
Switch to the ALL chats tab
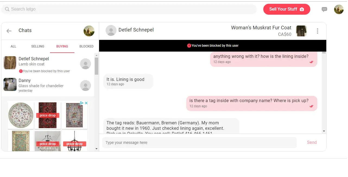point(13,46)
